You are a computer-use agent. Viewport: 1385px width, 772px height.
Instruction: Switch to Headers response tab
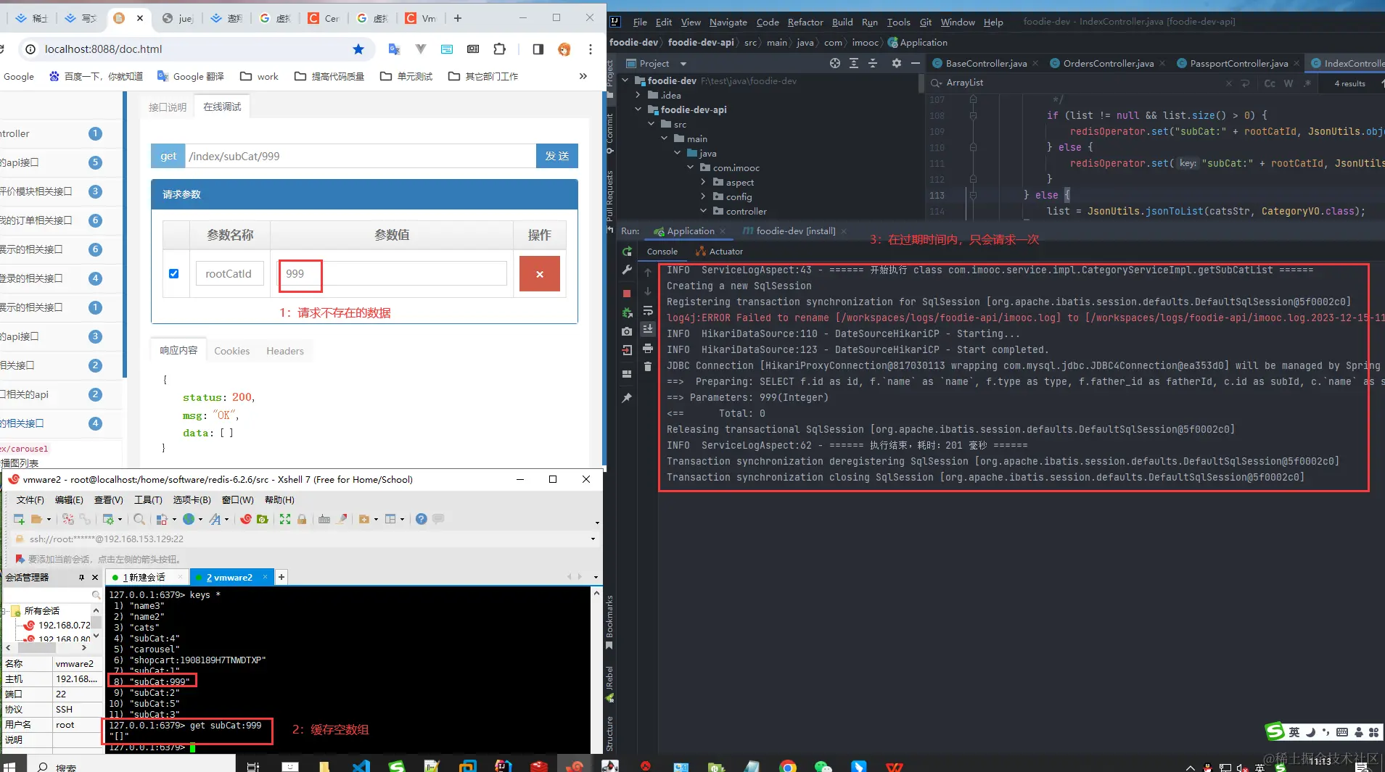tap(285, 351)
